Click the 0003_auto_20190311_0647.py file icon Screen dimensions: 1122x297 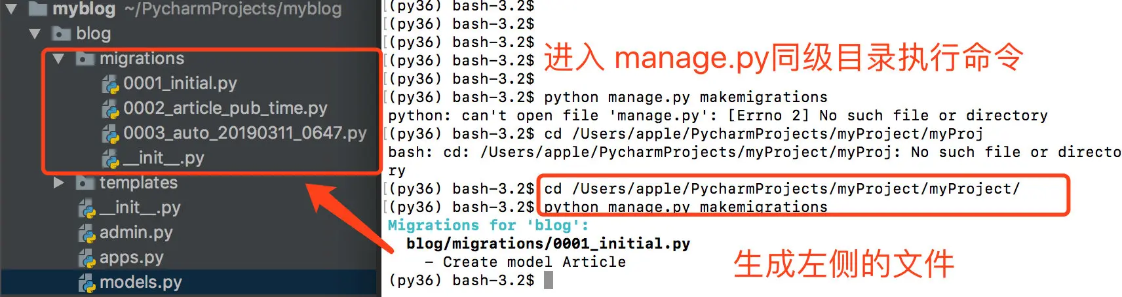click(x=110, y=133)
